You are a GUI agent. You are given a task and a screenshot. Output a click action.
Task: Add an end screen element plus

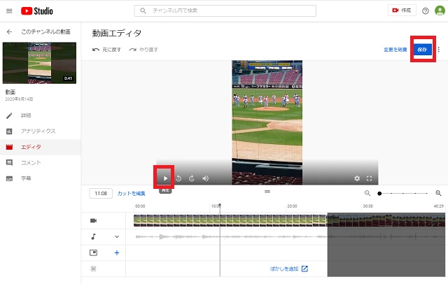(x=117, y=253)
